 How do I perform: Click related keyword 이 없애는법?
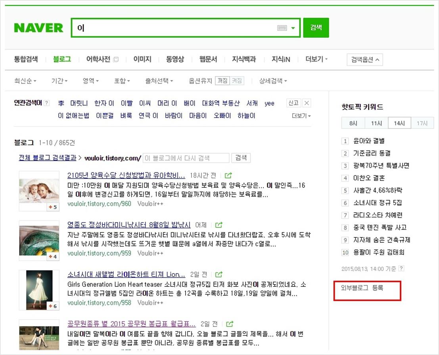[x=74, y=116]
